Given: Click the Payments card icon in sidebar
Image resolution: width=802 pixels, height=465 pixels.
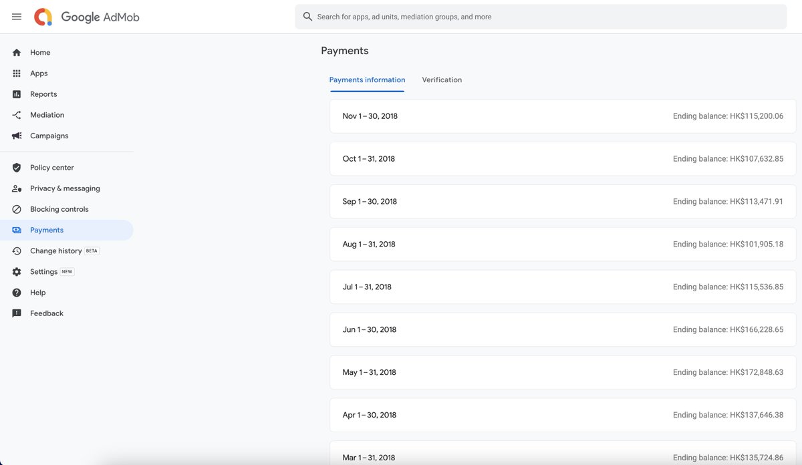Looking at the screenshot, I should [16, 229].
